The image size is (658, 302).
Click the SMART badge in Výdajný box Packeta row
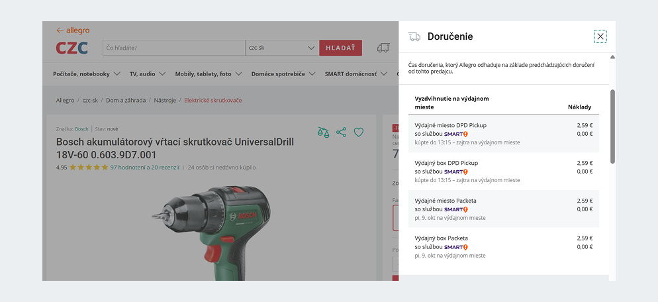click(455, 247)
